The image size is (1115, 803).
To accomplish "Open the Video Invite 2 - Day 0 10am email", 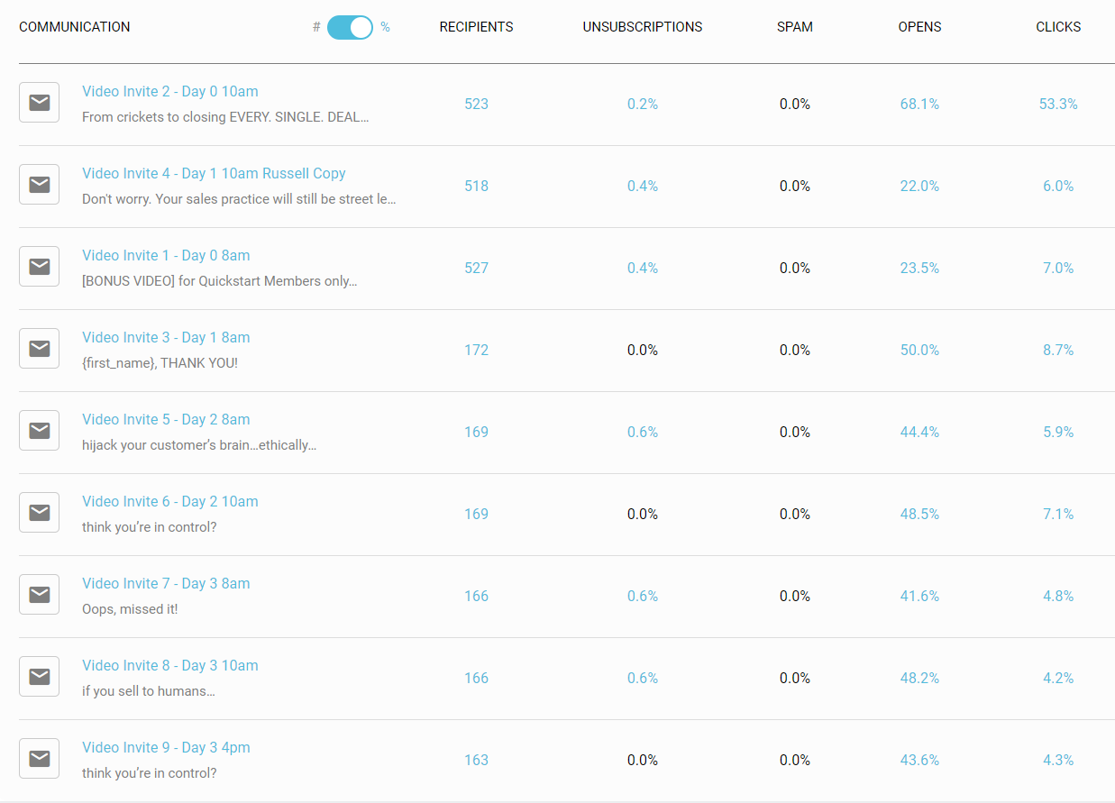I will click(x=169, y=91).
